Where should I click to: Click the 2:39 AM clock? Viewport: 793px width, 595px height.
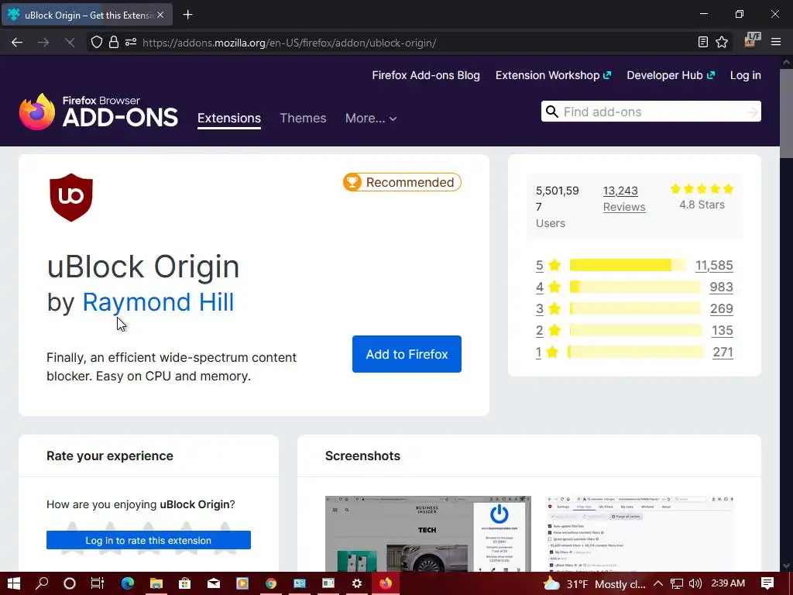(x=728, y=583)
